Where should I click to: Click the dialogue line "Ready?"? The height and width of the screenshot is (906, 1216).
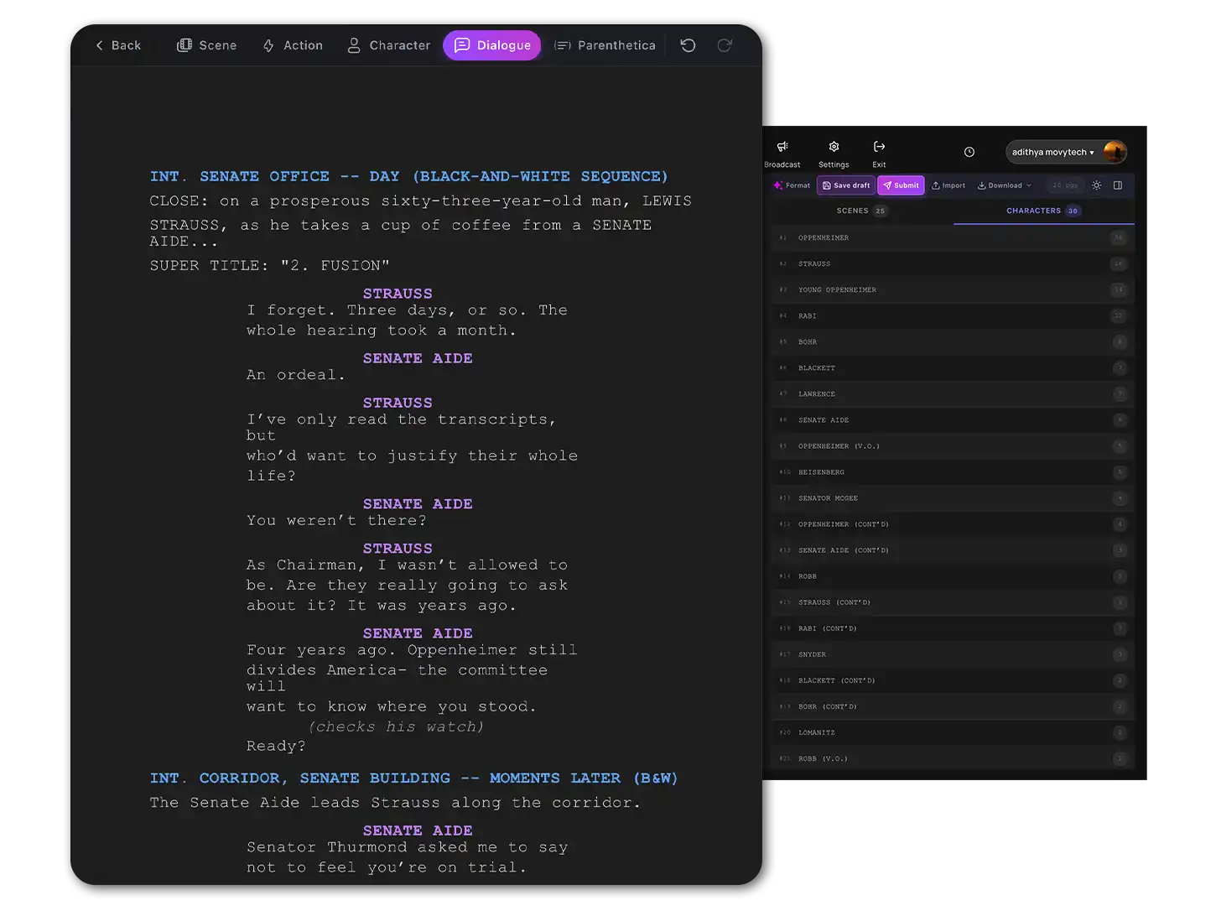[x=276, y=746]
